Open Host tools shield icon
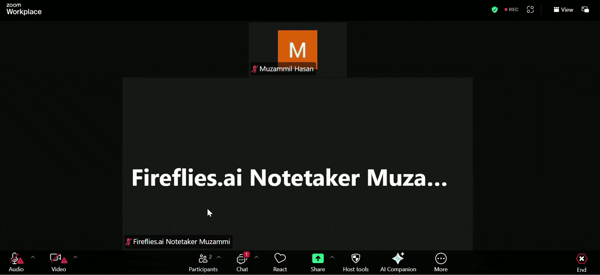This screenshot has width=600, height=275. 356,259
